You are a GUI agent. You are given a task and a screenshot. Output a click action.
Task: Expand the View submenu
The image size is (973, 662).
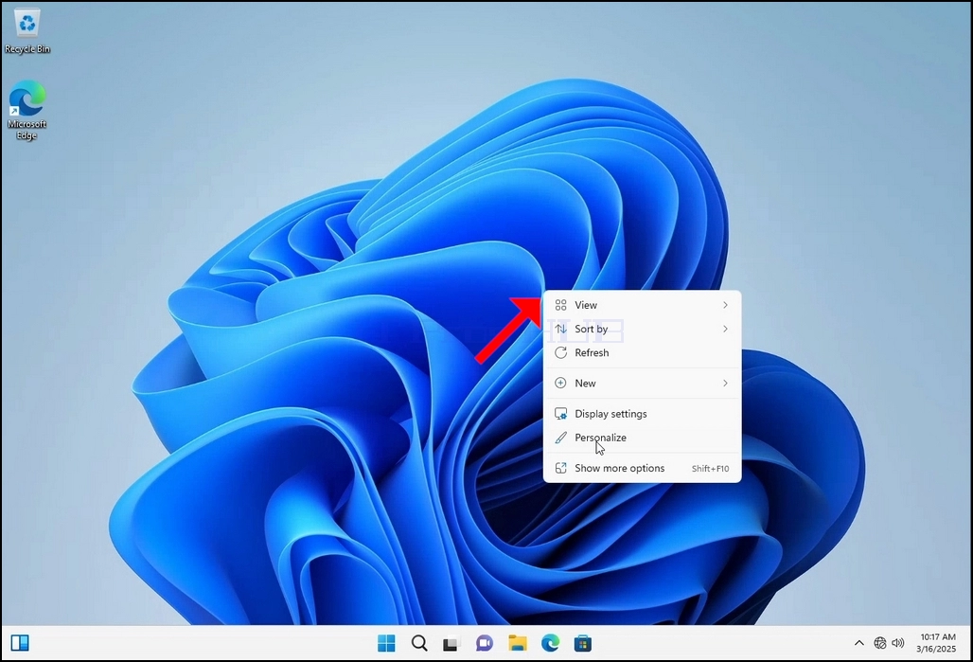(x=642, y=305)
